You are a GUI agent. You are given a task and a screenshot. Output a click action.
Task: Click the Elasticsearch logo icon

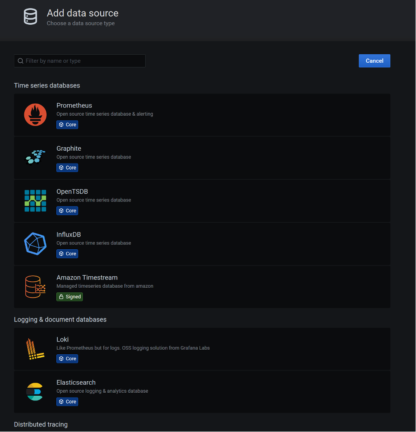(x=35, y=392)
